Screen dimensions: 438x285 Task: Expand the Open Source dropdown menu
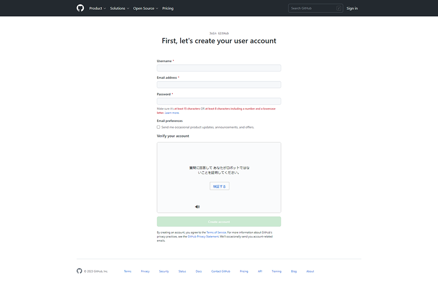coord(145,8)
